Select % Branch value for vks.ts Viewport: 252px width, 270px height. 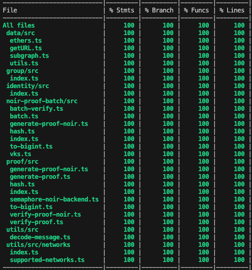coord(168,154)
